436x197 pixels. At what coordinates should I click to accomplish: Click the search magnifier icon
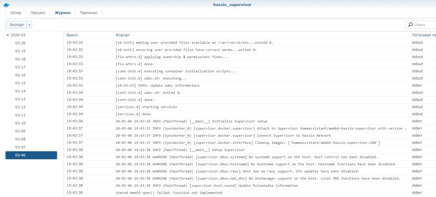410,25
